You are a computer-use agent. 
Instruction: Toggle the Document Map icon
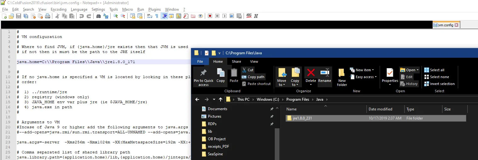coord(178,16)
